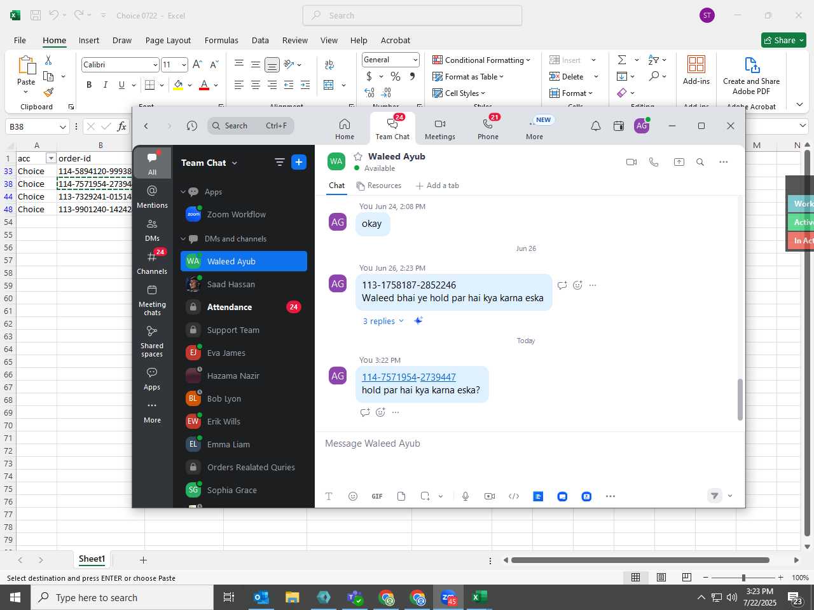The height and width of the screenshot is (610, 814).
Task: Open Mentions in Zoom sidebar
Action: pos(152,196)
